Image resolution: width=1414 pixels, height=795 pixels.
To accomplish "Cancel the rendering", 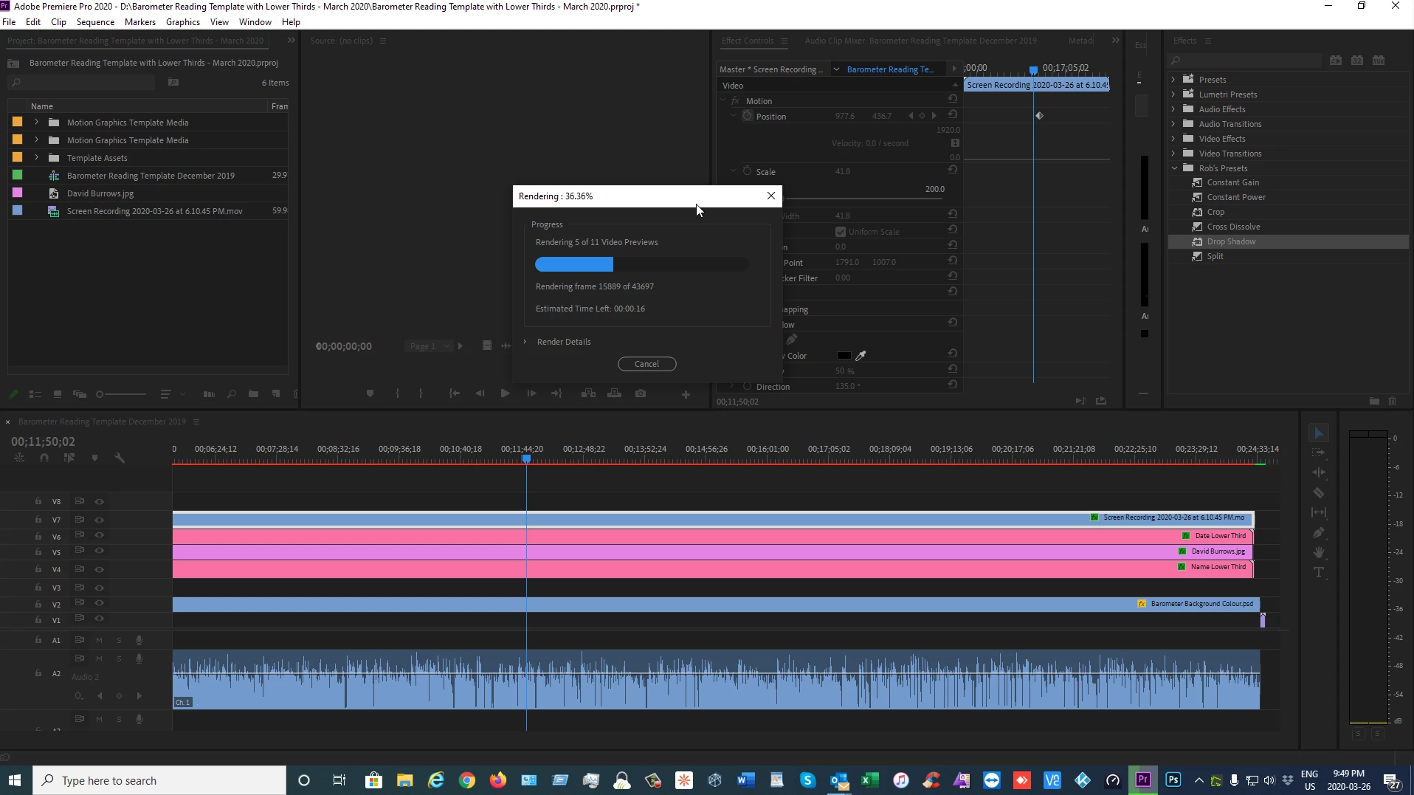I will point(646,364).
